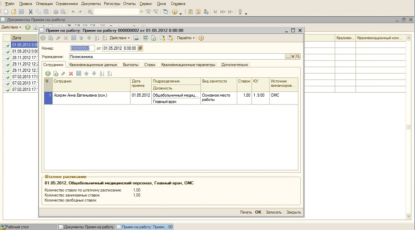Clear the Учреждение field with X button
Image resolution: width=415 pixels, height=230 pixels.
click(293, 56)
